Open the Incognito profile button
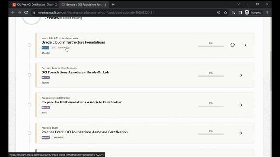 (253, 13)
